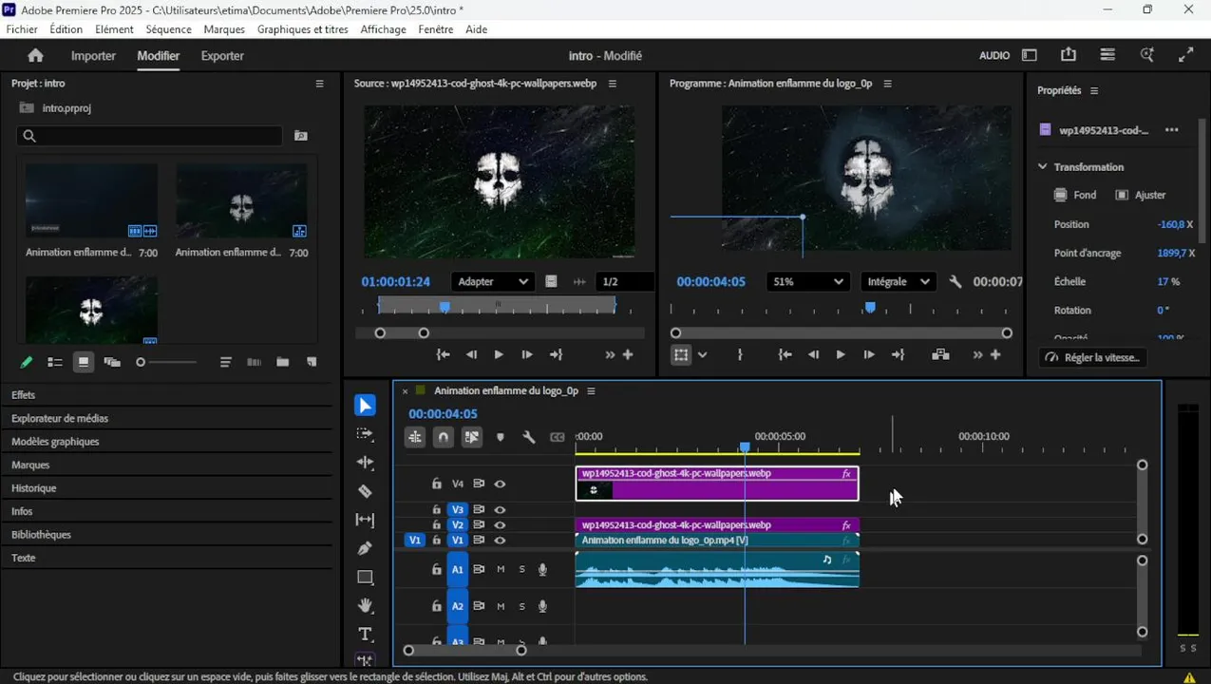Open Program zoom level dropdown 51%
Image resolution: width=1211 pixels, height=684 pixels.
pos(806,282)
